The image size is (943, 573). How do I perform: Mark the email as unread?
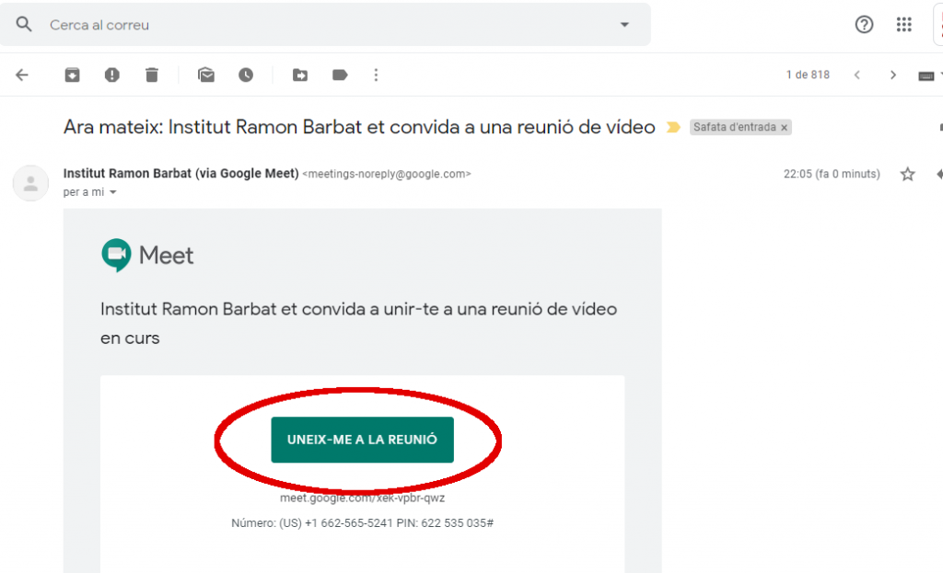point(206,75)
